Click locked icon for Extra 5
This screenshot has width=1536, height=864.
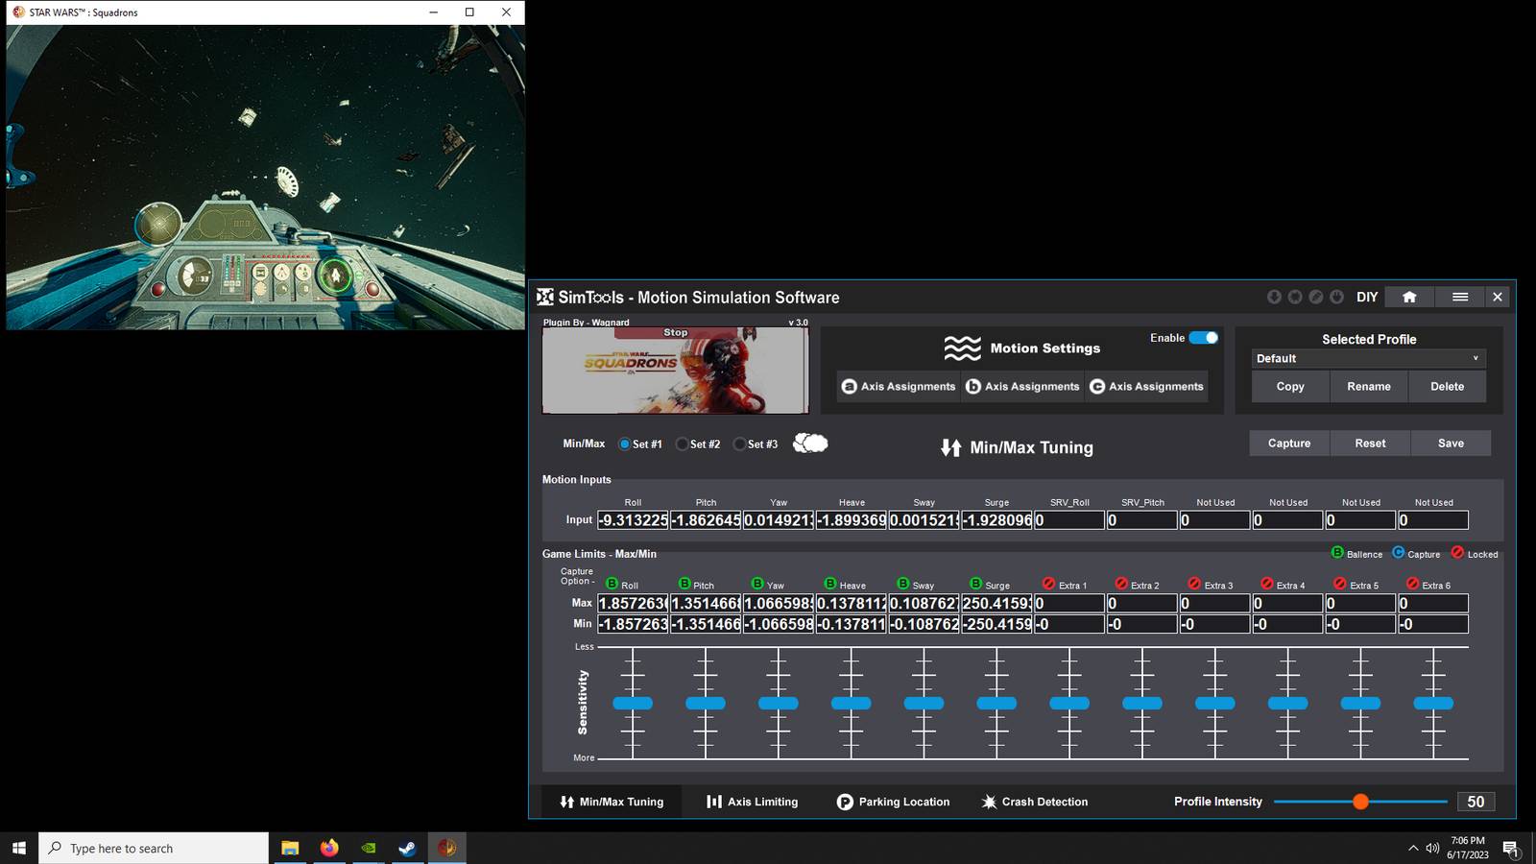click(x=1340, y=584)
